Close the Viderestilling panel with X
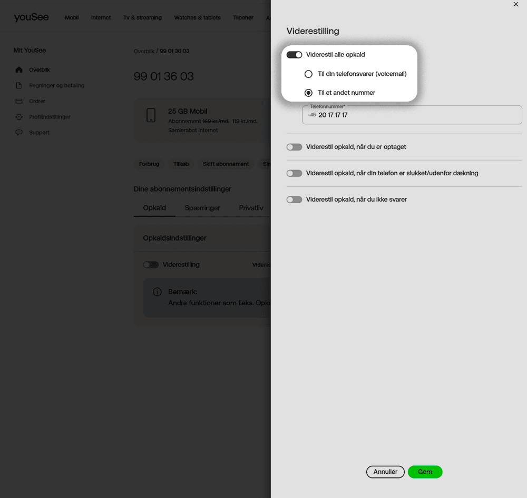Viewport: 527px width, 498px height. 515,4
